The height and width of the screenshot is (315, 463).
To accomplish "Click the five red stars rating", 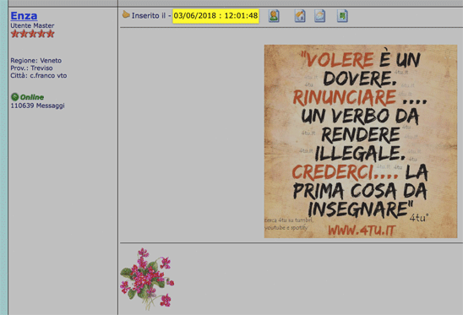I will (x=32, y=34).
